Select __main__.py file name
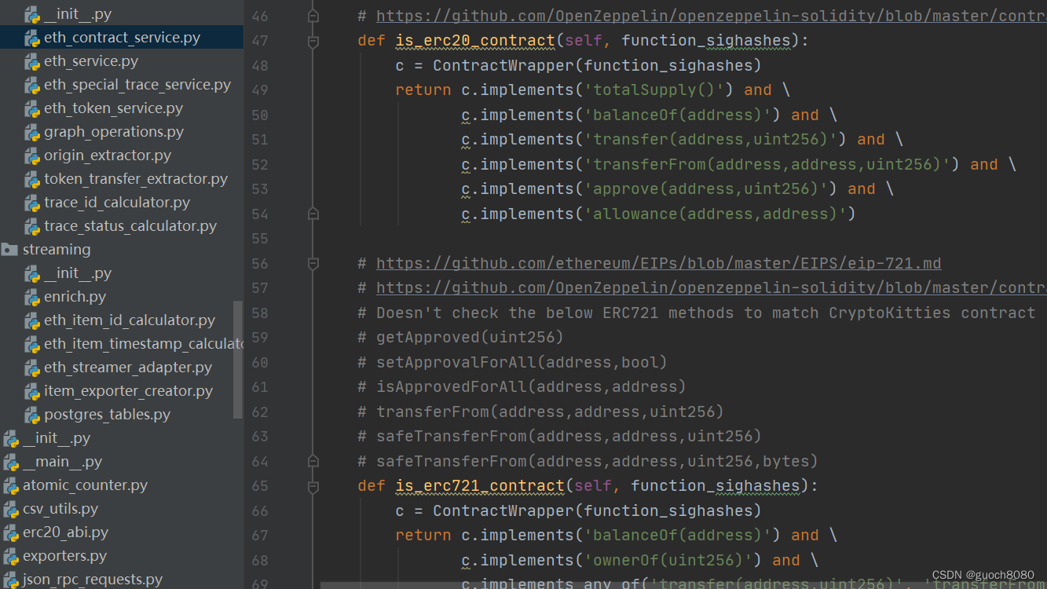Viewport: 1047px width, 589px height. click(x=62, y=462)
